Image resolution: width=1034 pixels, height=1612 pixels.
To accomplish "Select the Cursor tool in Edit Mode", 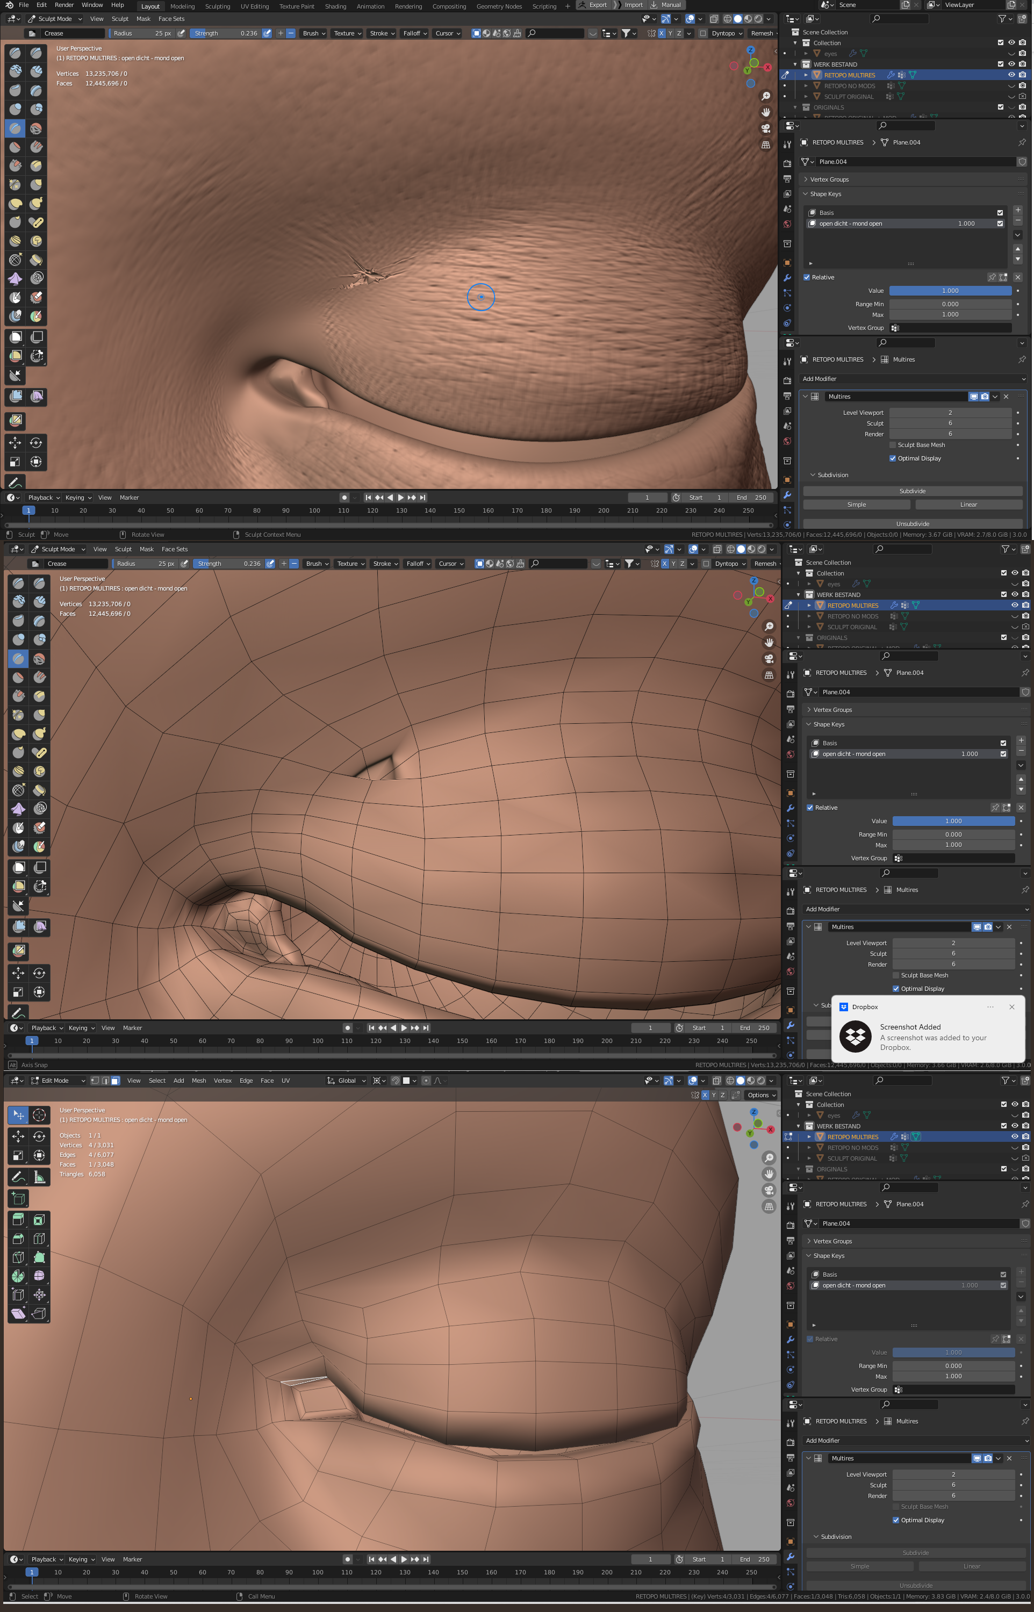I will tap(39, 1115).
